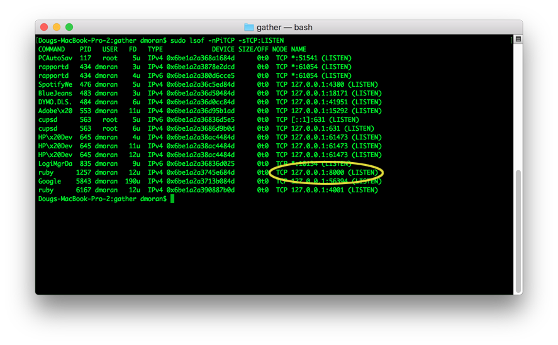Click the circled 127.0.0.1:8000 entry
558x345 pixels.
(318, 172)
